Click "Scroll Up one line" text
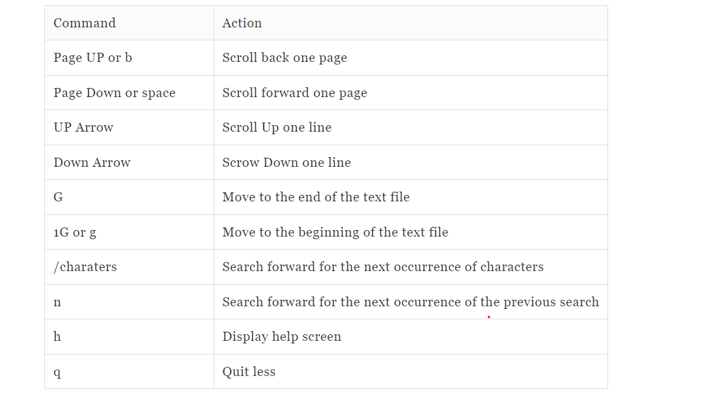Viewport: 724px width, 406px height. tap(277, 128)
